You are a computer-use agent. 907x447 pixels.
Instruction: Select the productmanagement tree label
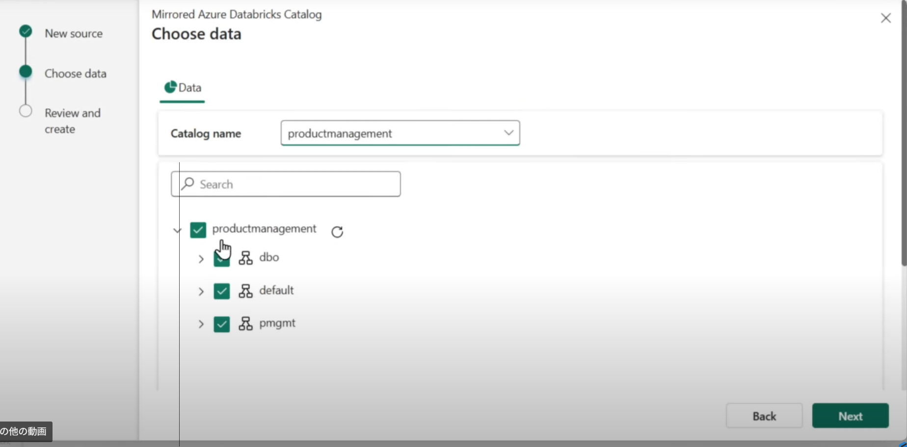tap(264, 228)
